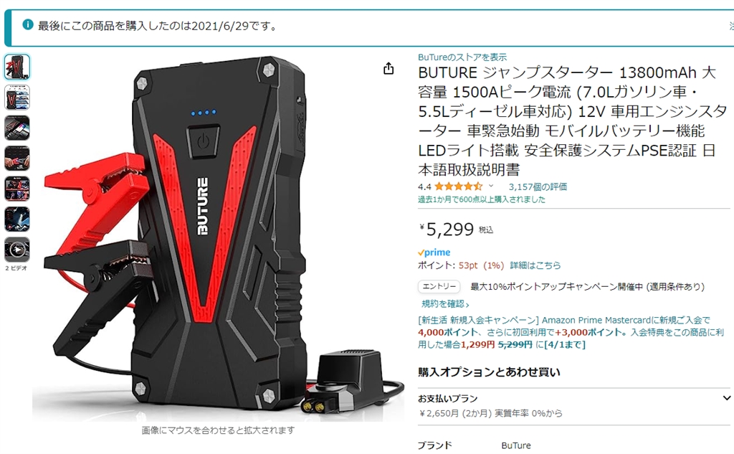This screenshot has width=734, height=454.
Task: Open the Amazon Prime Mastercard campaign link
Action: pyautogui.click(x=571, y=333)
